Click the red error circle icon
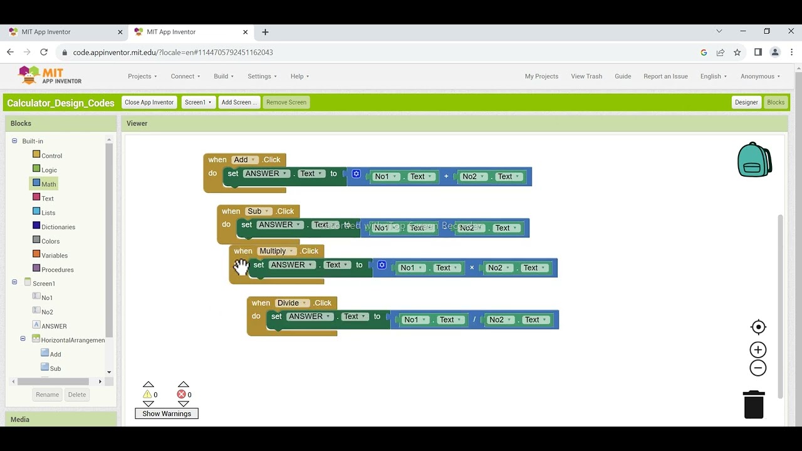This screenshot has height=451, width=802. 181,395
